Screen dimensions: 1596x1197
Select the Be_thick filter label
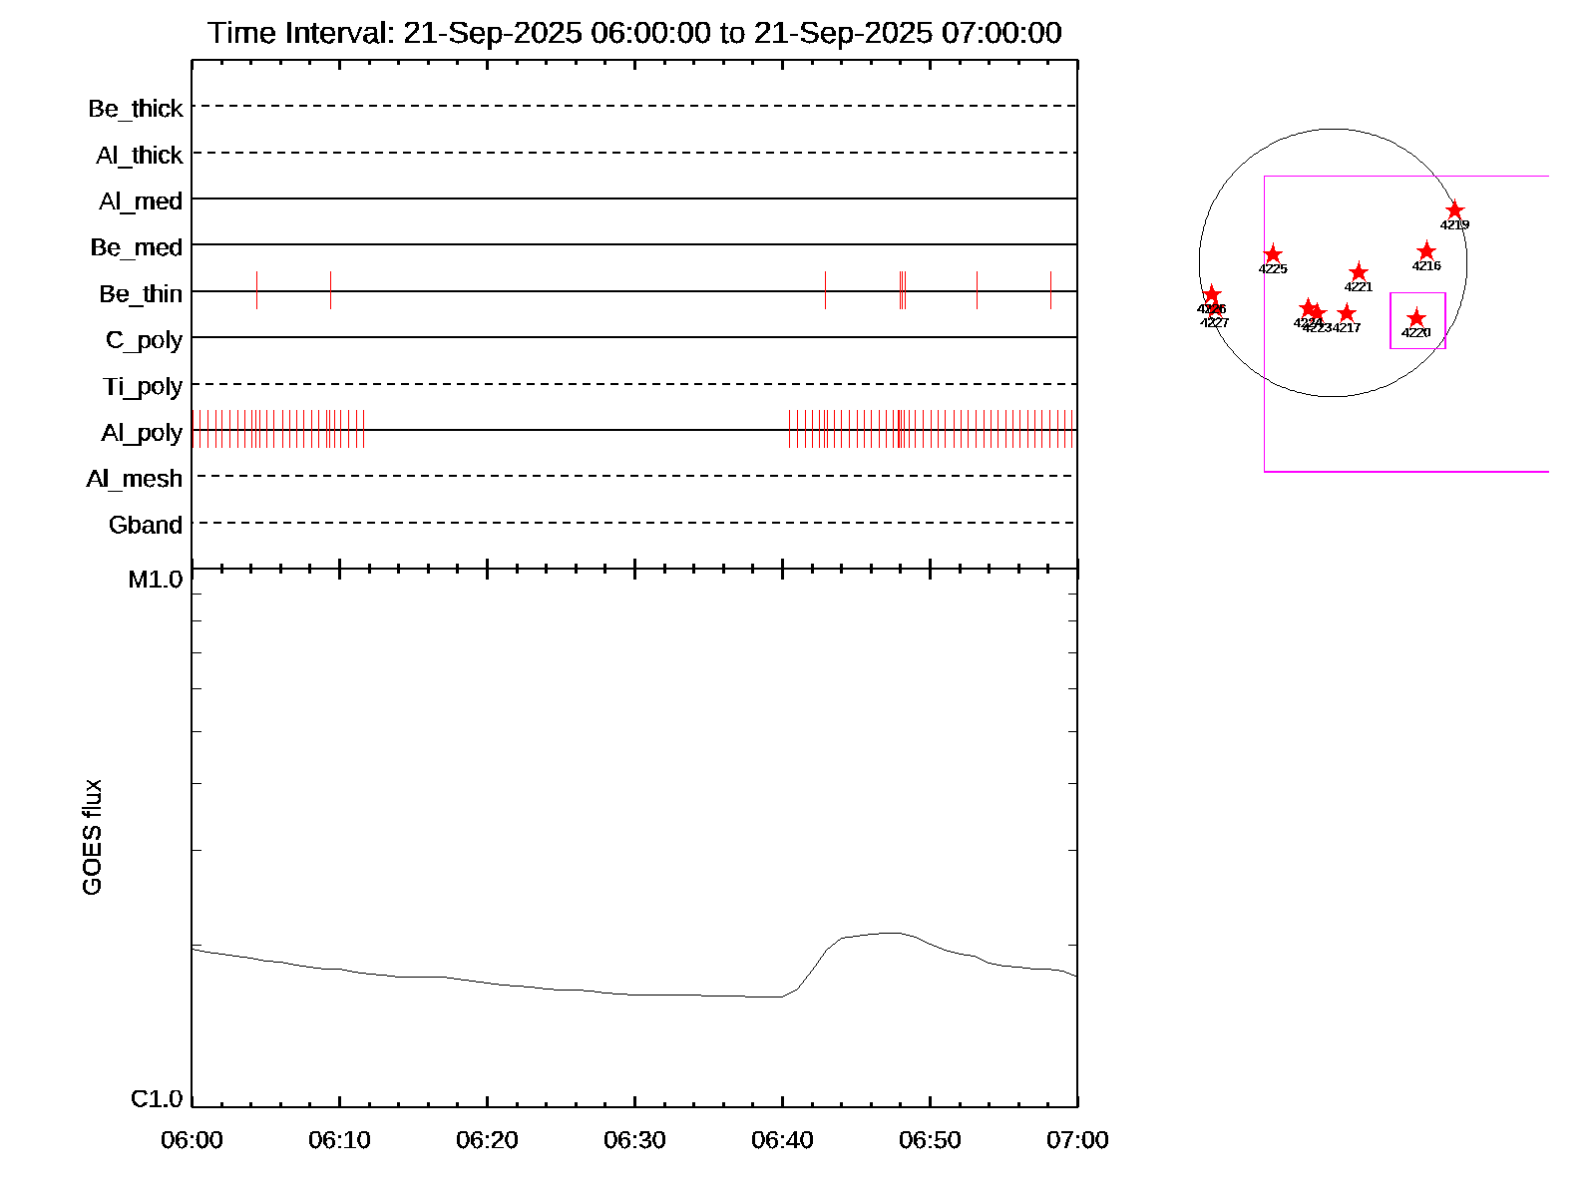[136, 109]
